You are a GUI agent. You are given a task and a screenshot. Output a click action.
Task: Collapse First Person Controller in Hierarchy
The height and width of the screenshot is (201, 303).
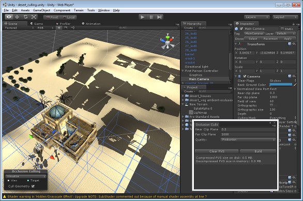click(x=183, y=71)
